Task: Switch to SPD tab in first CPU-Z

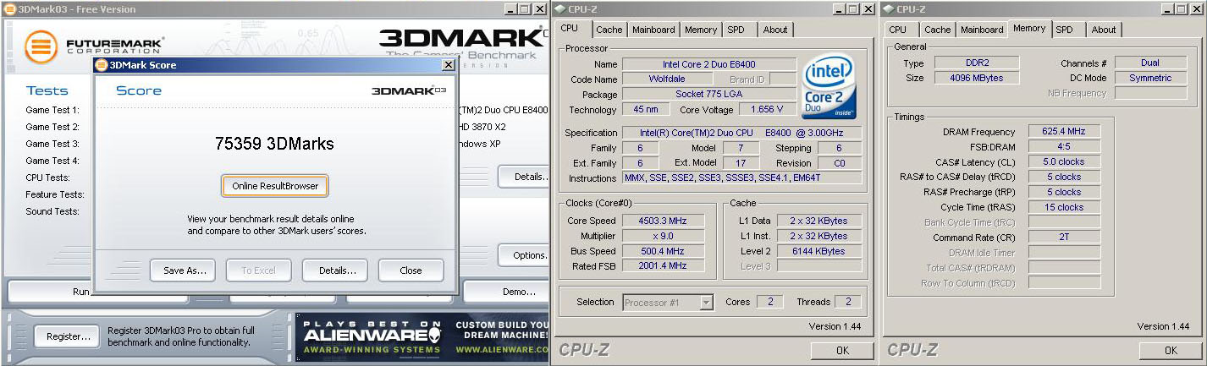Action: click(x=736, y=30)
